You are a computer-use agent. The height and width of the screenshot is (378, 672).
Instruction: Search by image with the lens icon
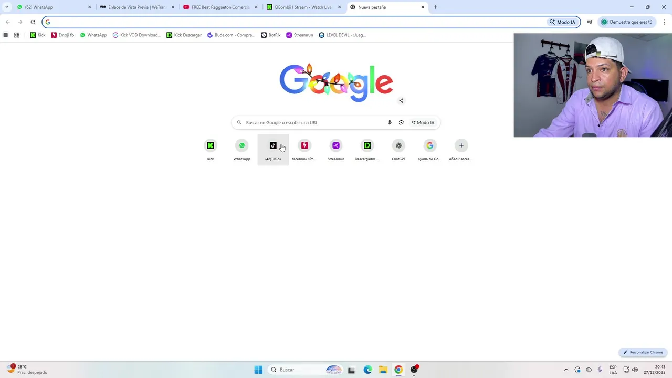click(x=401, y=122)
